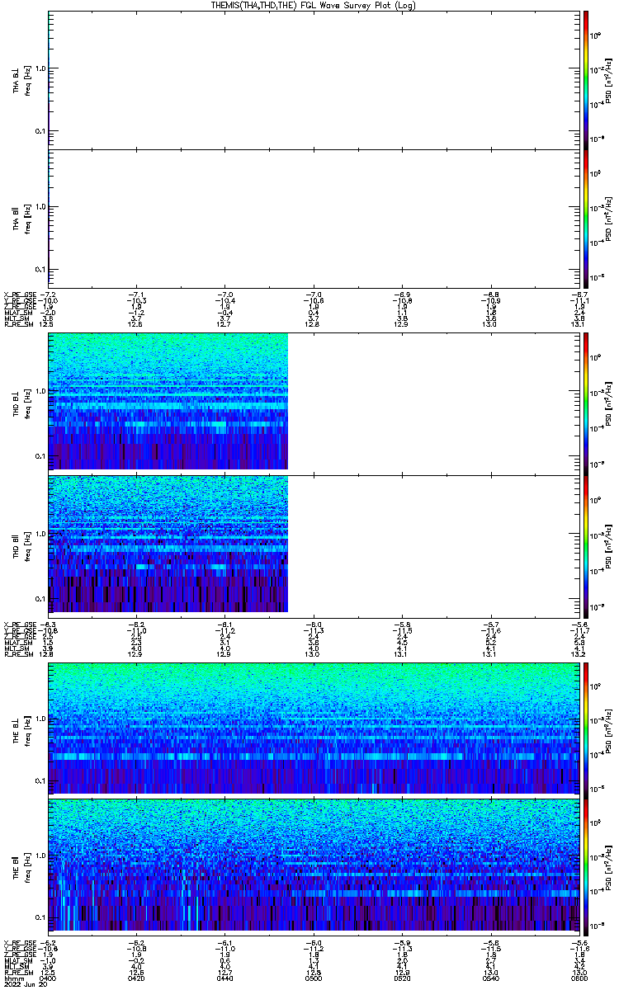Click the 0.1 frequency tick on THE B-parallel
The height and width of the screenshot is (990, 619).
40,917
